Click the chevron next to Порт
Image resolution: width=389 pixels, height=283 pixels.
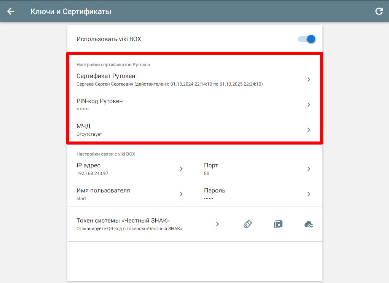[x=309, y=169]
